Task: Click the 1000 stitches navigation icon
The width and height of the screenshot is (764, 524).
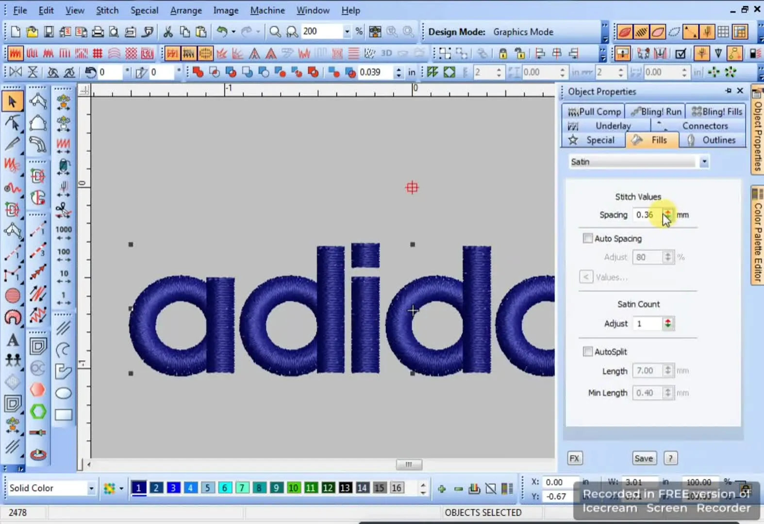Action: point(64,233)
